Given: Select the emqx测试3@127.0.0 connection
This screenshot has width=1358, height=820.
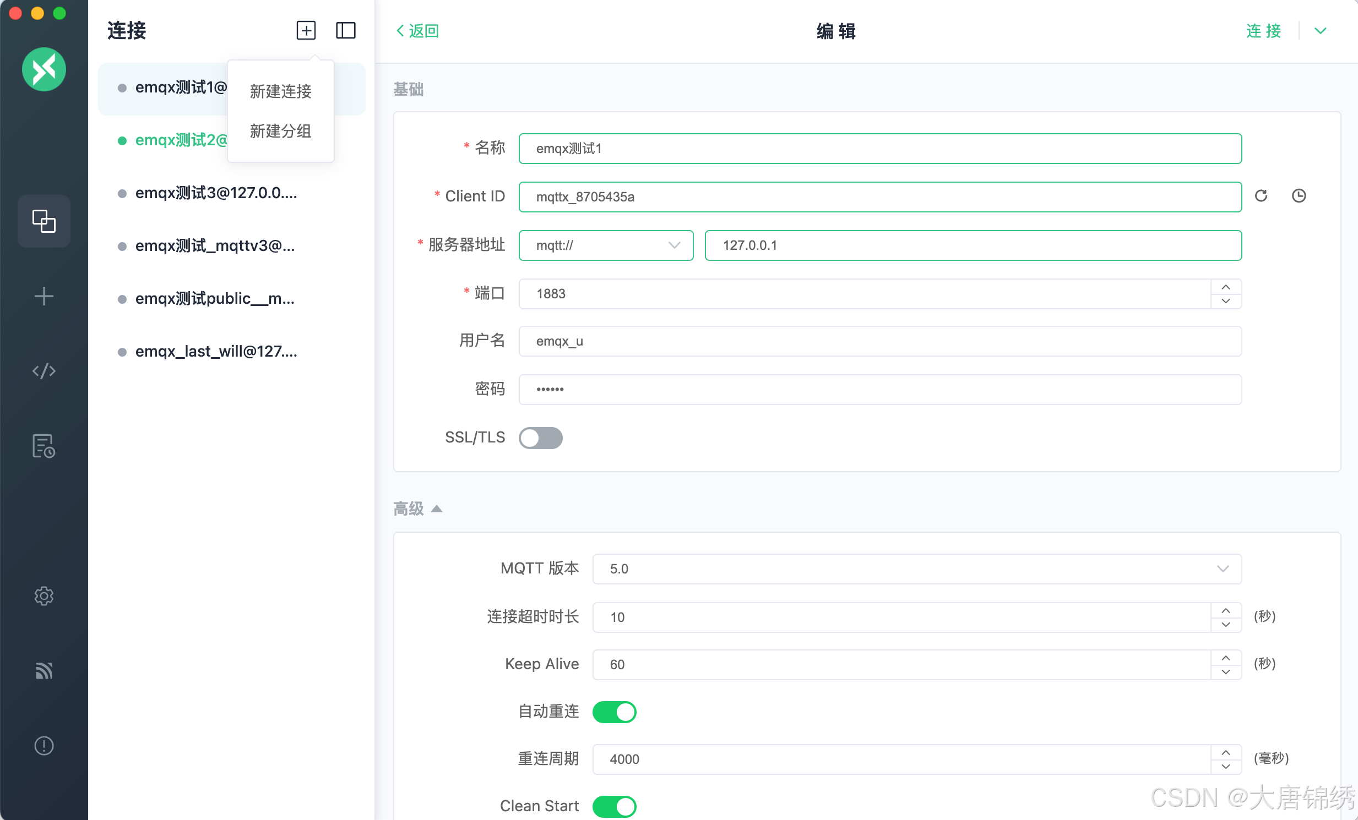Looking at the screenshot, I should click(x=231, y=193).
